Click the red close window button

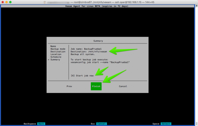click(3, 2)
